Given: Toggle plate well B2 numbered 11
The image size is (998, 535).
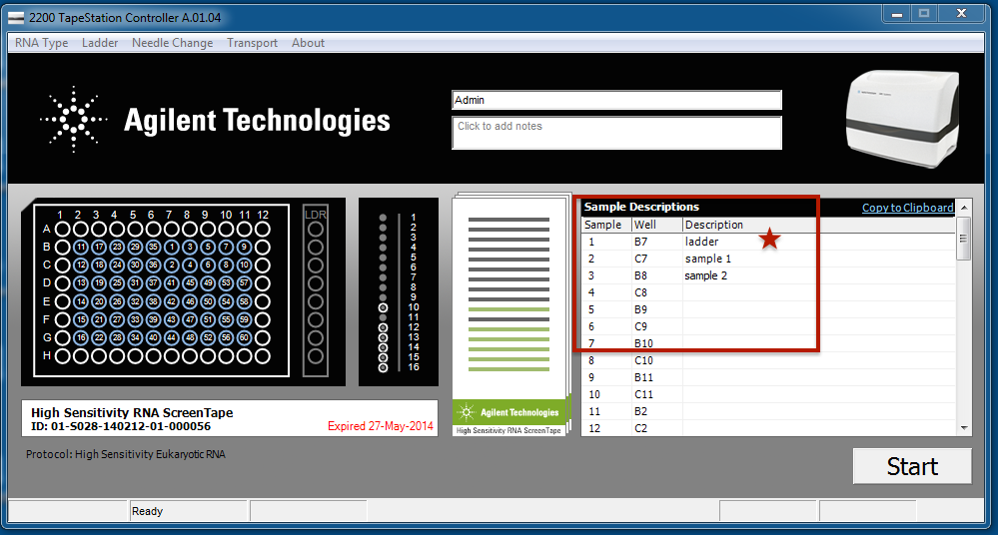Looking at the screenshot, I should coord(81,247).
